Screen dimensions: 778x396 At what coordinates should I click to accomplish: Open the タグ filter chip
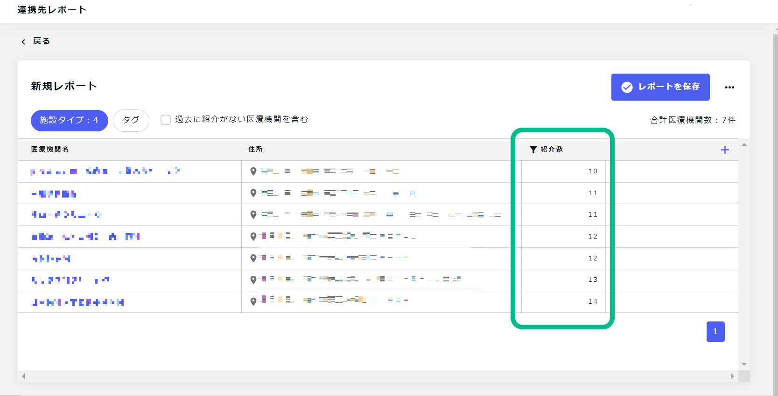pyautogui.click(x=131, y=121)
